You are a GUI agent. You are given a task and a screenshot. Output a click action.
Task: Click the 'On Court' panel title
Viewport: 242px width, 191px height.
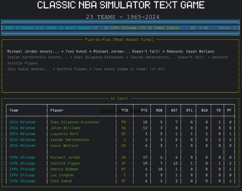click(119, 99)
